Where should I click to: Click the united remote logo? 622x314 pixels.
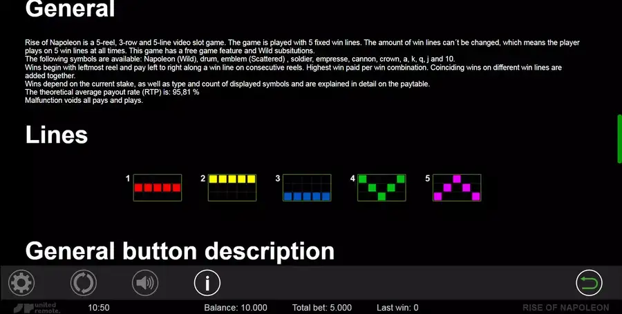(x=37, y=308)
